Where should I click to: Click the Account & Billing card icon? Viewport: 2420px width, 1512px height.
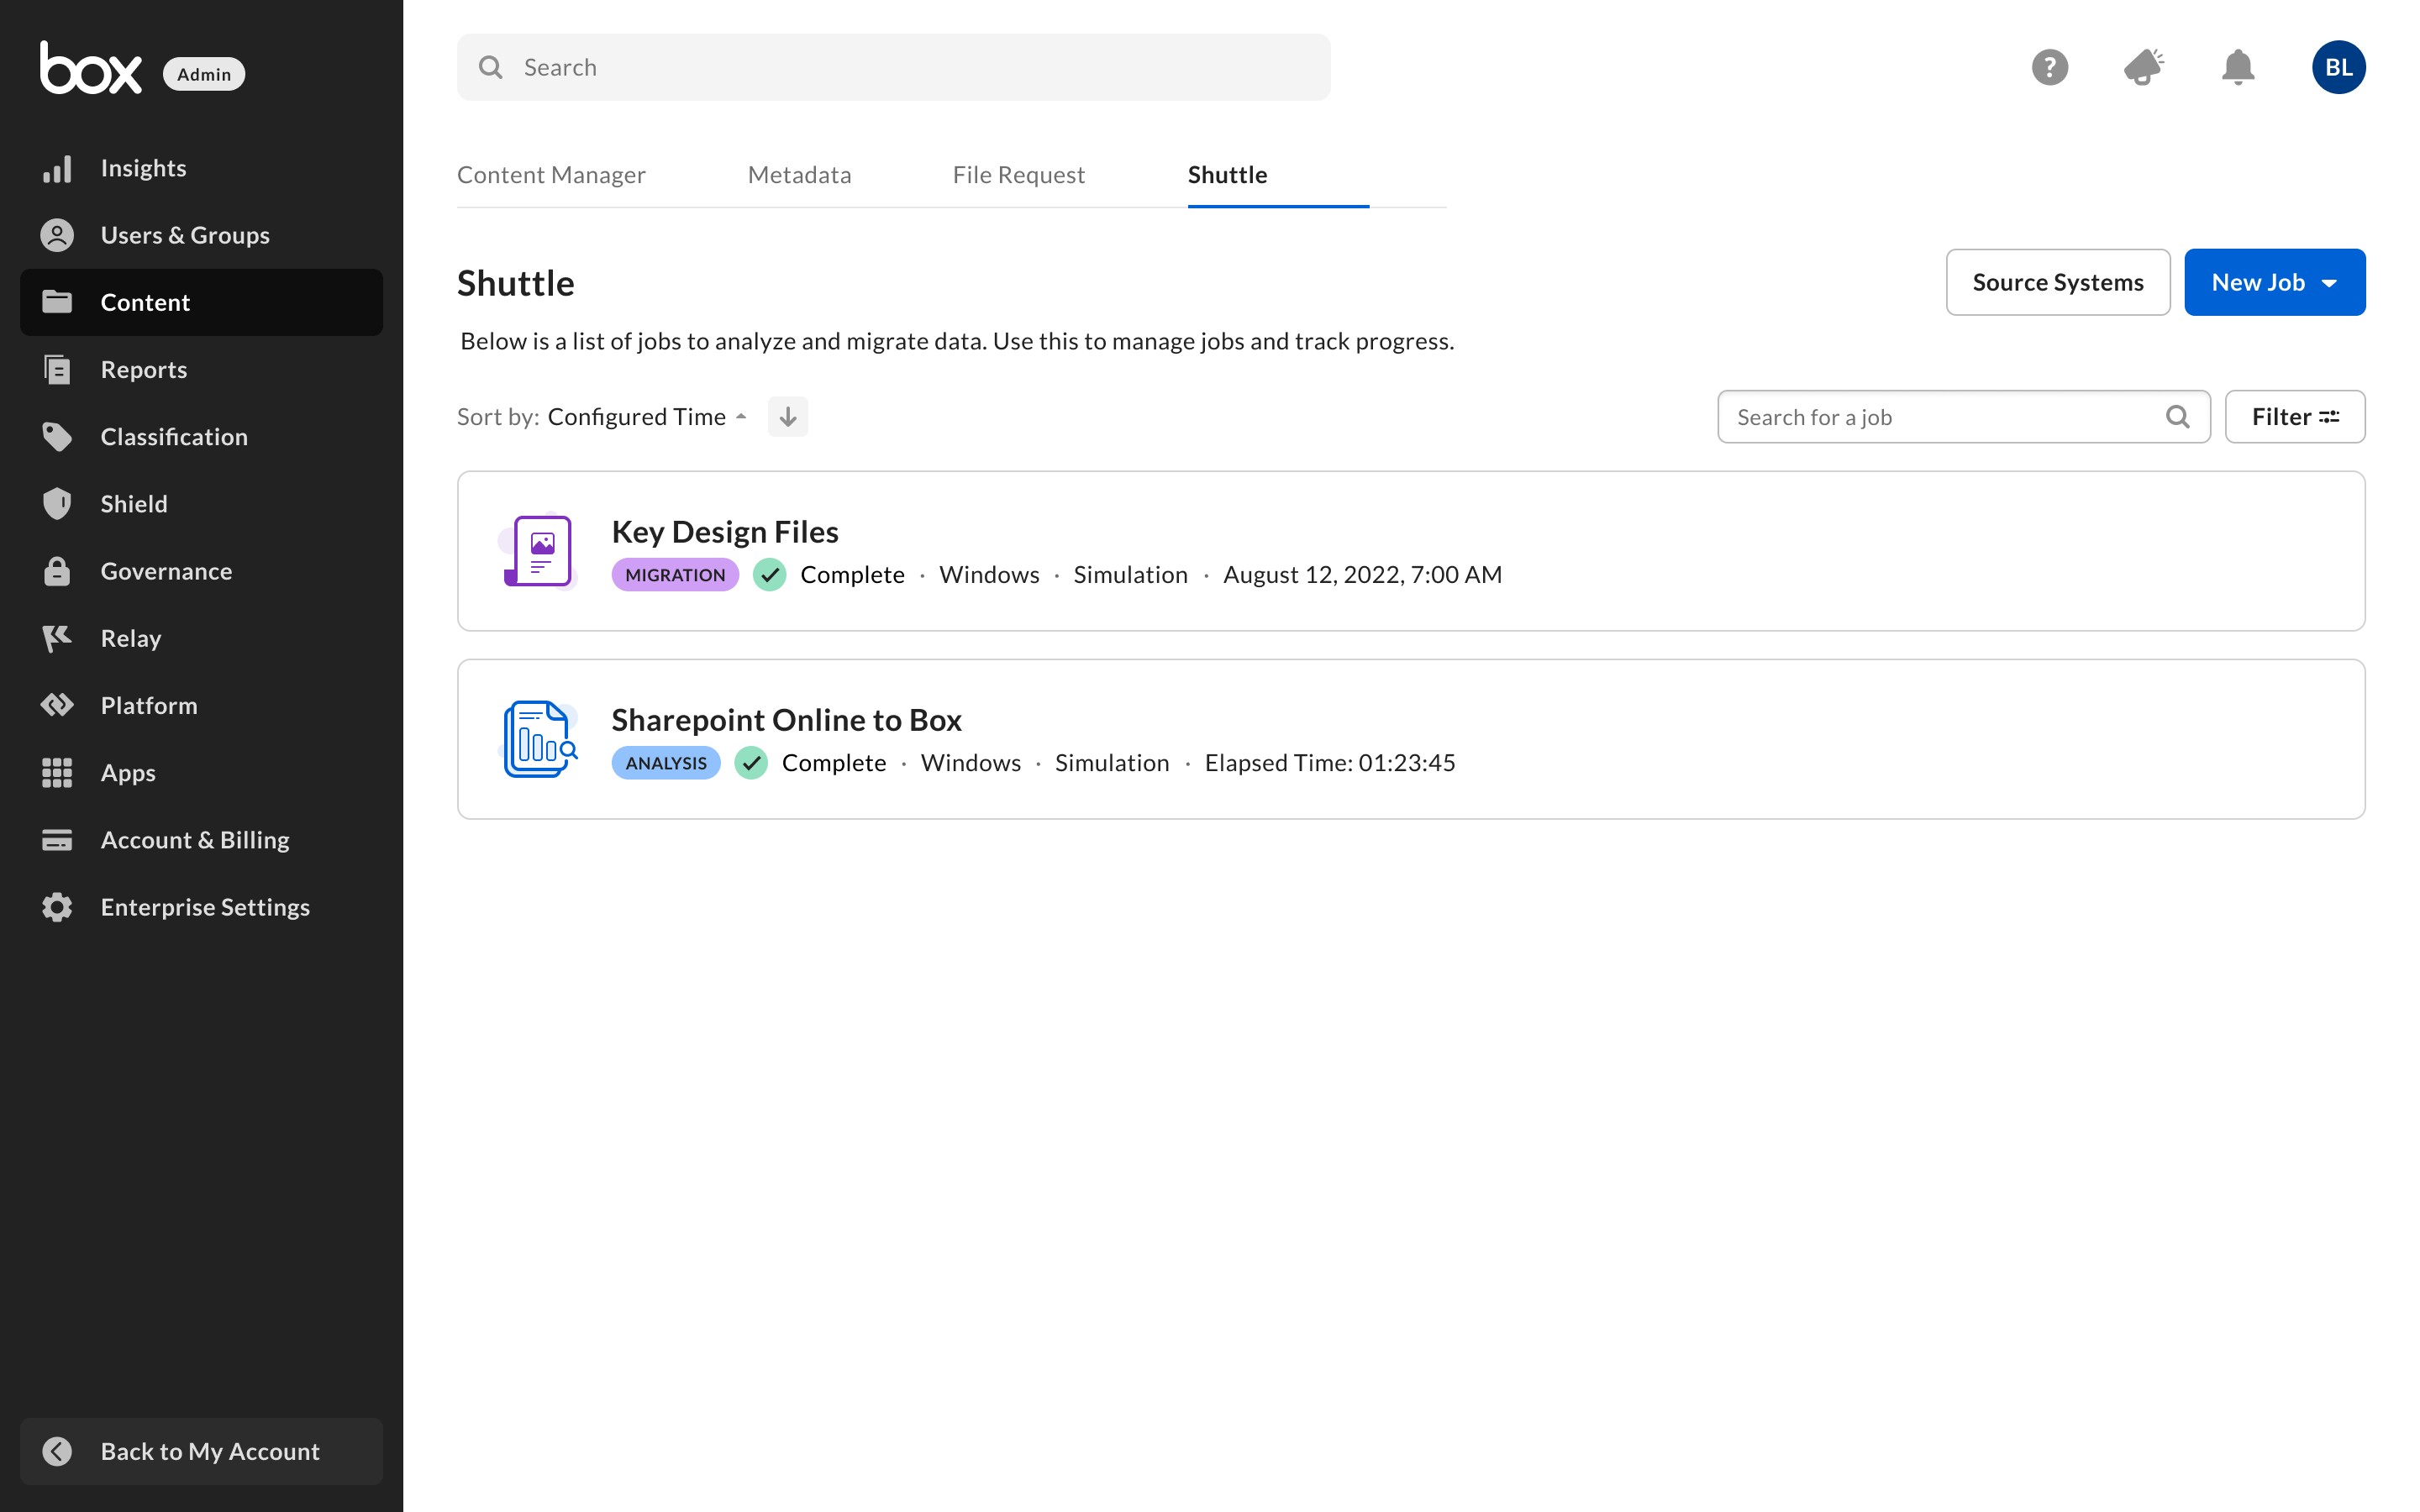click(57, 840)
